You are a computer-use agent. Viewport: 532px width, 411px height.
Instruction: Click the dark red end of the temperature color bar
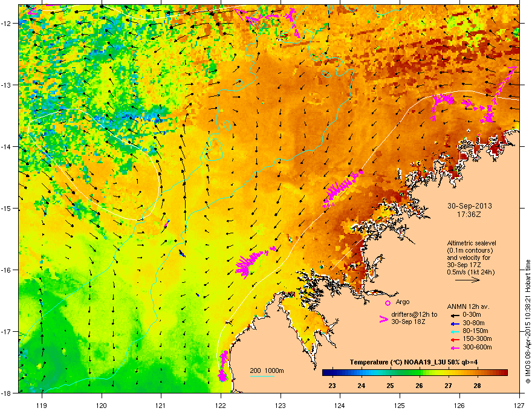[x=504, y=373]
